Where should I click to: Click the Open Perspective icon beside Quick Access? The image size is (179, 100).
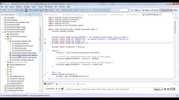[x=132, y=10]
